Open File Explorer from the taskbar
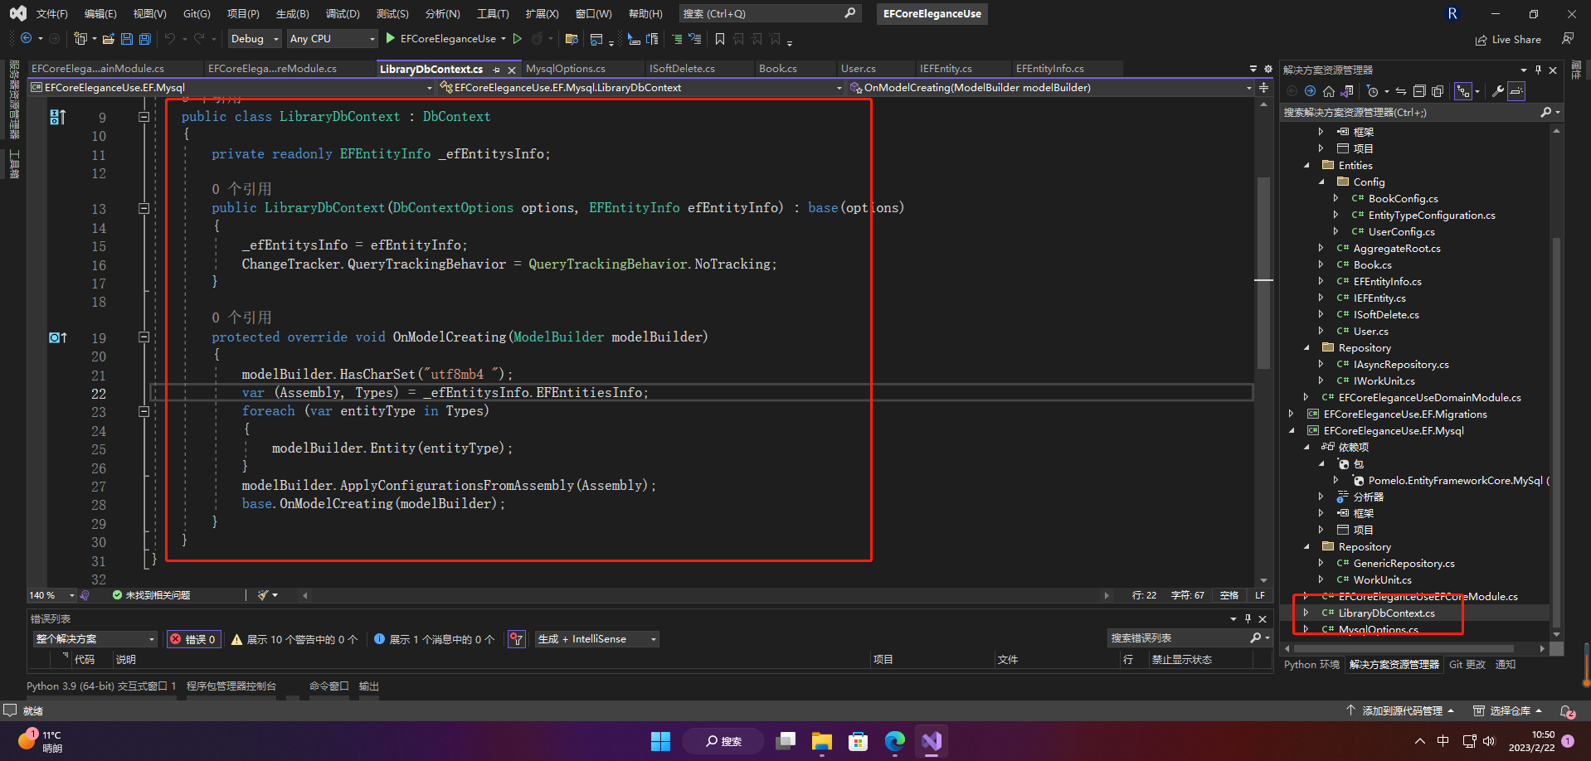 (x=821, y=740)
